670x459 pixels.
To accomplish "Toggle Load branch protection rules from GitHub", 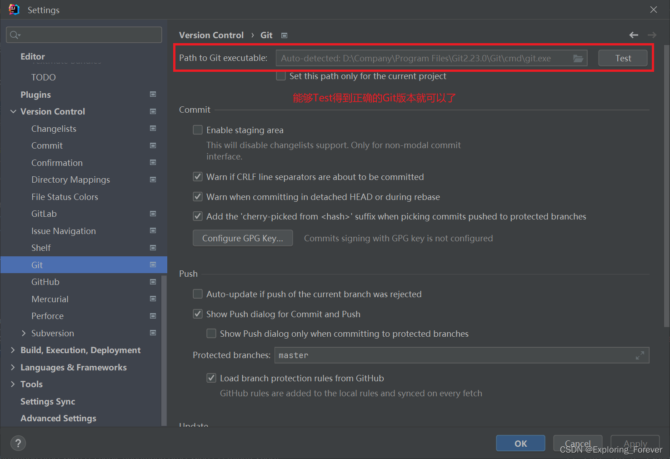I will click(x=211, y=378).
